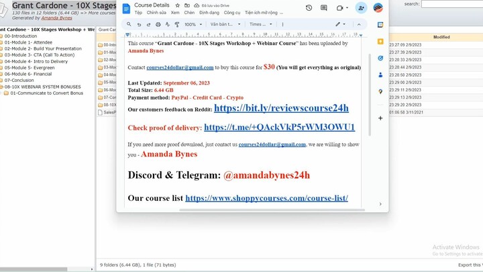The height and width of the screenshot is (272, 483).
Task: Open Google Maps in side panel
Action: (380, 92)
